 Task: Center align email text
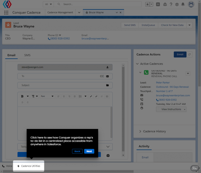[x=64, y=96]
